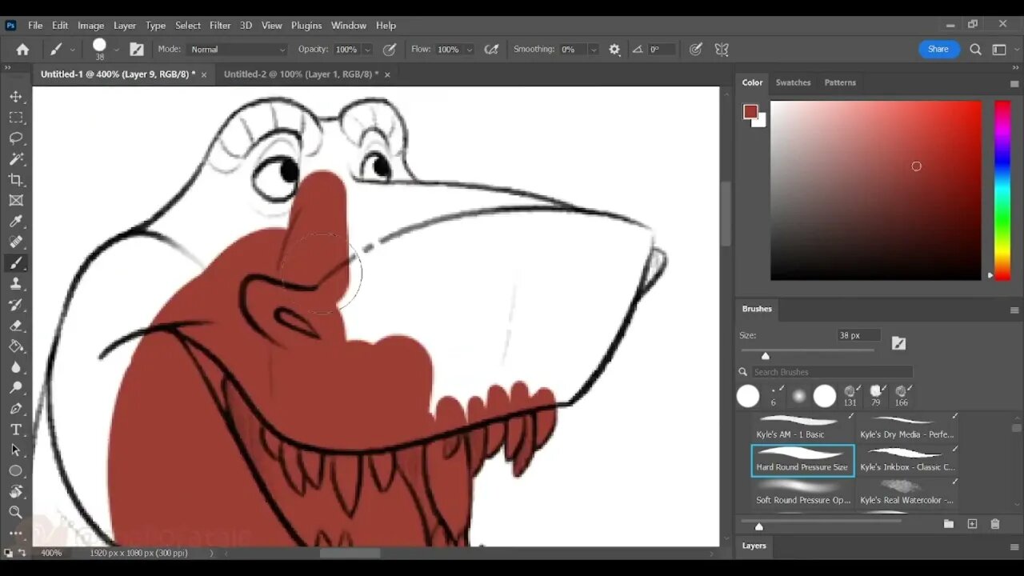Screen dimensions: 1024x576
Task: Select the Horizontal Type tool
Action: click(16, 430)
